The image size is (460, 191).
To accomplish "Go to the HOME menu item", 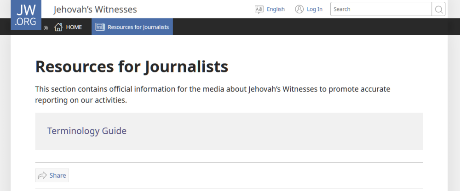I will coord(74,27).
